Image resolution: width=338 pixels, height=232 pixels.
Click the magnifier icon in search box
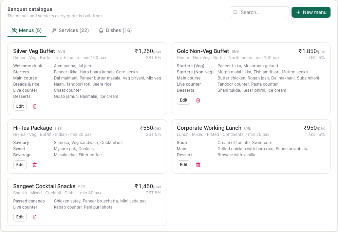[236, 12]
